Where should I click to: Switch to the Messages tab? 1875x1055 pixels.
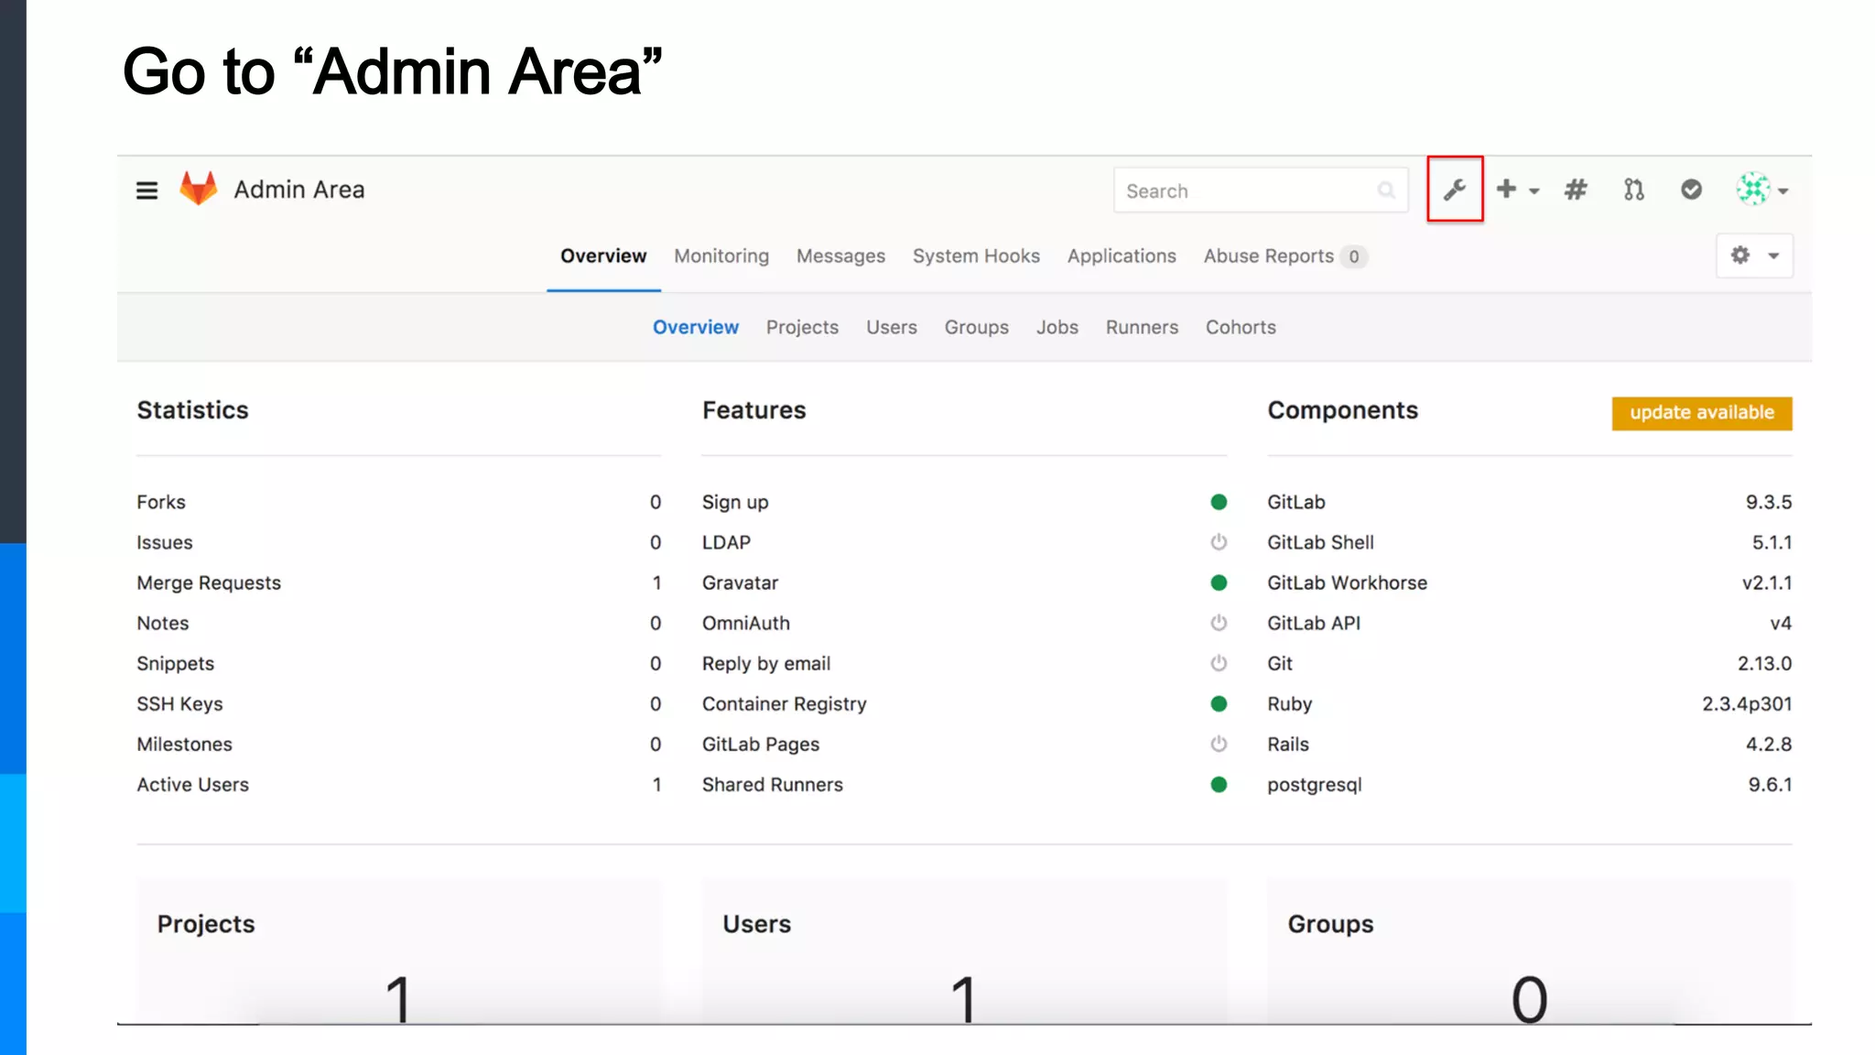coord(840,256)
